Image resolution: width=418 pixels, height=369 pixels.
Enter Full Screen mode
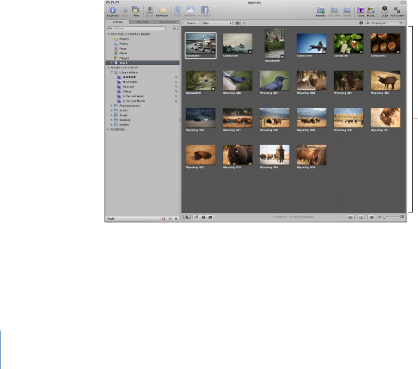tap(397, 11)
